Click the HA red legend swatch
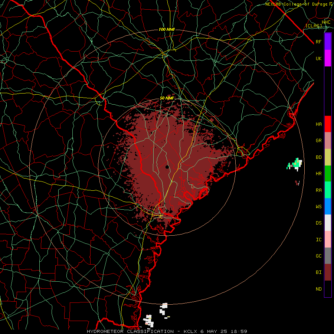The image size is (334, 334). tap(328, 124)
